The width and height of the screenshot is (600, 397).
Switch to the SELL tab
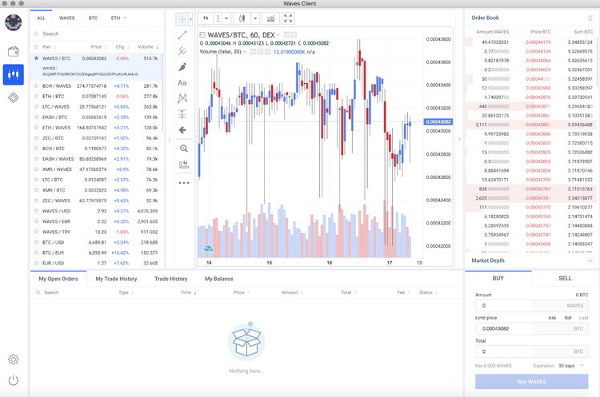[x=565, y=279]
